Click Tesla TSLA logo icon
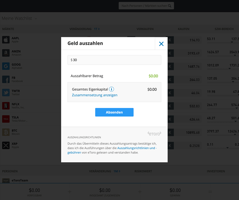Viewport: 239px width, 200px height. pyautogui.click(x=6, y=119)
